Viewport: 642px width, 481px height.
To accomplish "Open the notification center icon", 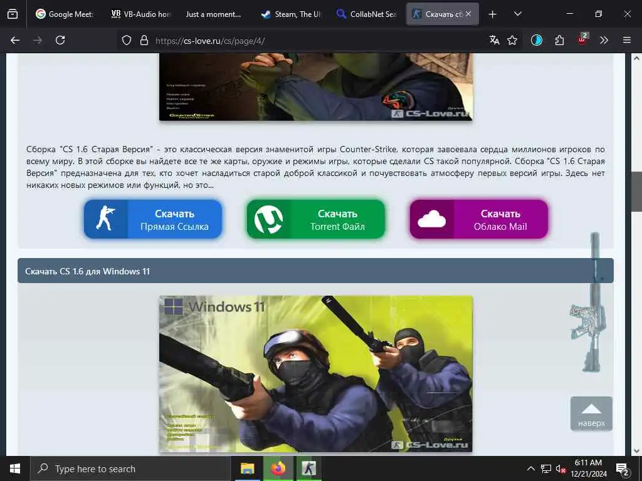I will tap(623, 469).
